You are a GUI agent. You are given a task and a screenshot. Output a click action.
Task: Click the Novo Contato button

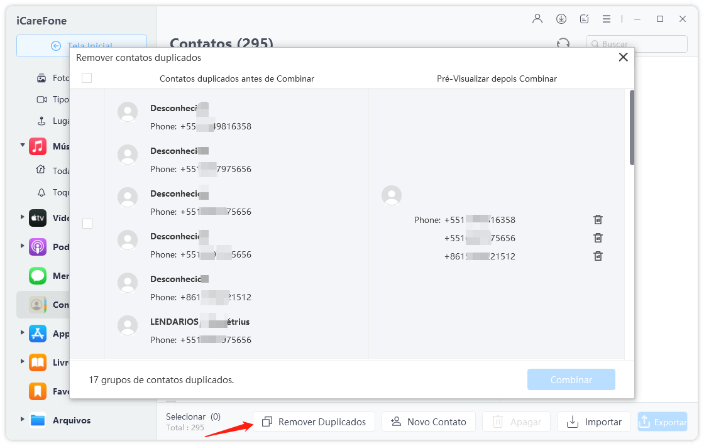pyautogui.click(x=429, y=422)
